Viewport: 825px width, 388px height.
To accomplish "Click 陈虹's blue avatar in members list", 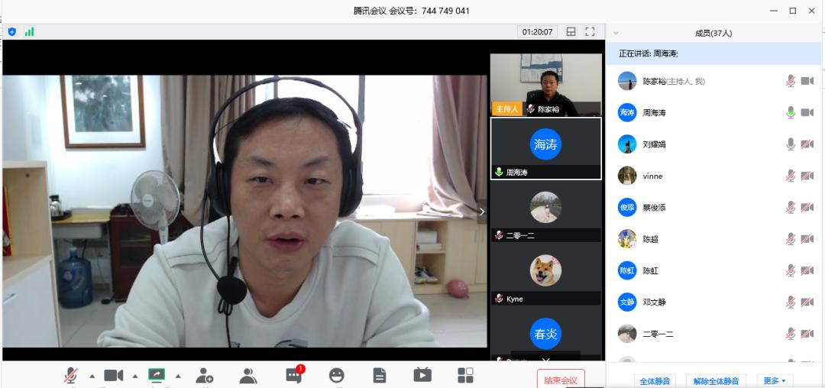I will [627, 270].
